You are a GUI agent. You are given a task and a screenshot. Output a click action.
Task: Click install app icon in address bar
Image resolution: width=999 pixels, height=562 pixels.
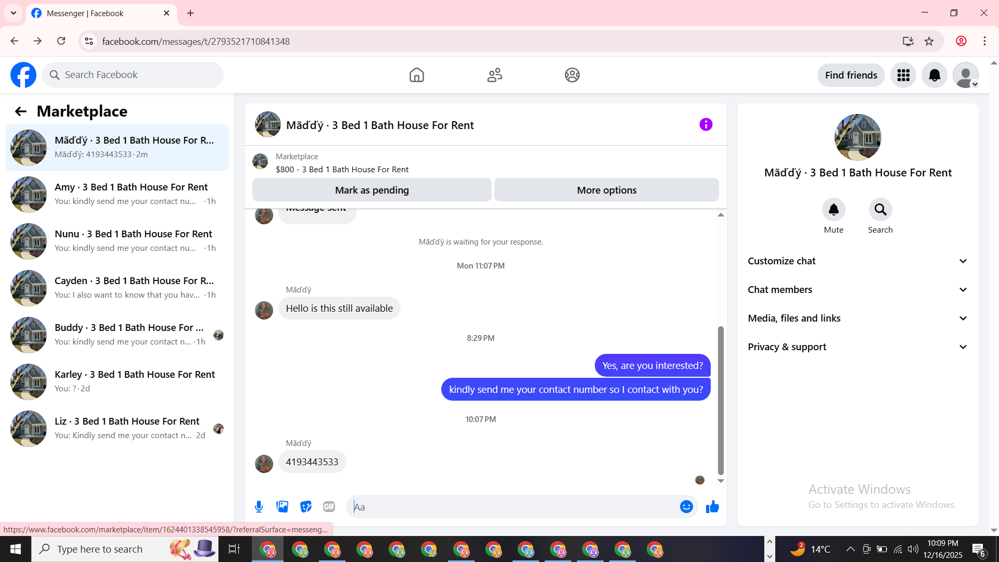click(908, 41)
